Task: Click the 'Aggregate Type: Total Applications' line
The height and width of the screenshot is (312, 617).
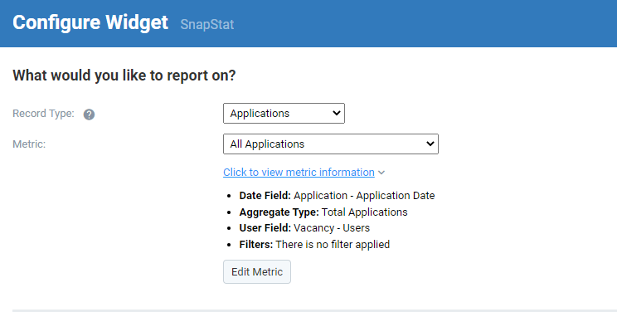Action: coord(323,212)
